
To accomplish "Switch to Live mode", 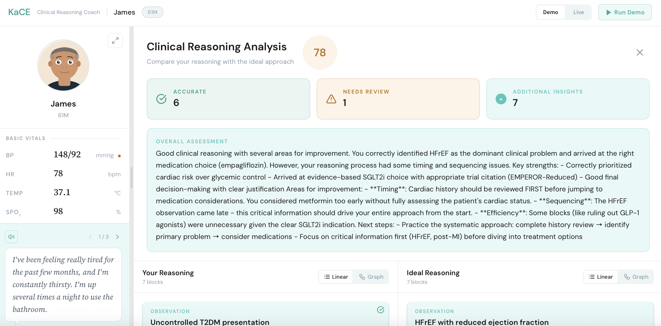I will [578, 12].
